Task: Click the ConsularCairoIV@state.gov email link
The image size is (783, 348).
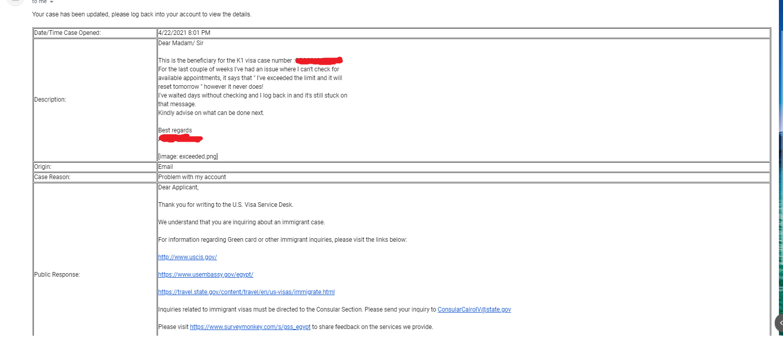Action: pyautogui.click(x=474, y=310)
